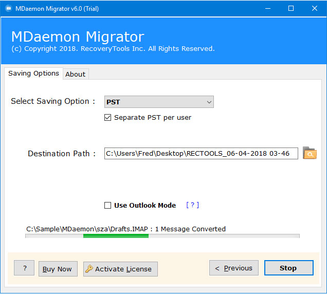Click the [ ? ] Outlook Mode help link
327x294 pixels.
192,205
